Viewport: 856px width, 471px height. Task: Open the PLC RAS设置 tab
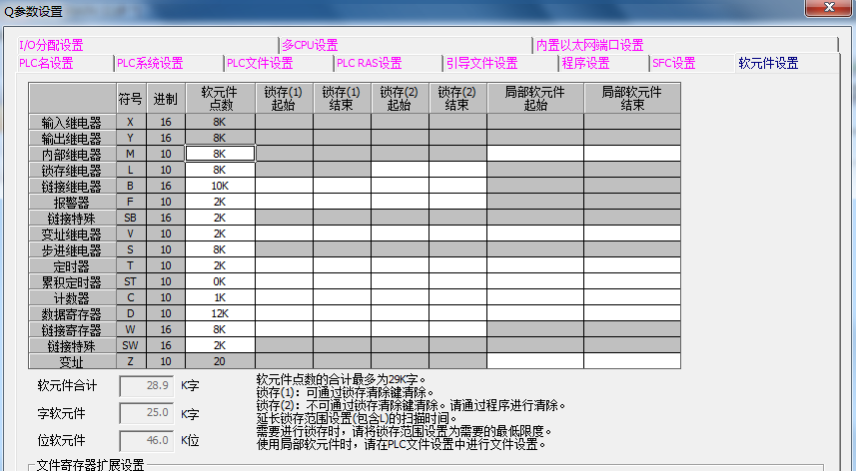[370, 63]
